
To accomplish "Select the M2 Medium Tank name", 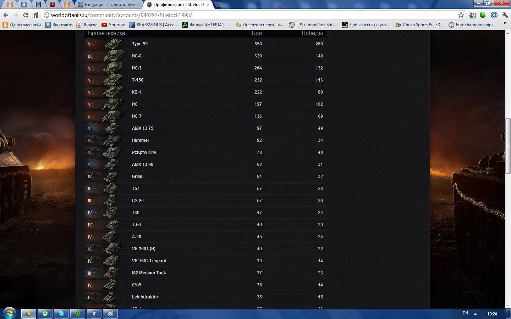I will [x=149, y=273].
